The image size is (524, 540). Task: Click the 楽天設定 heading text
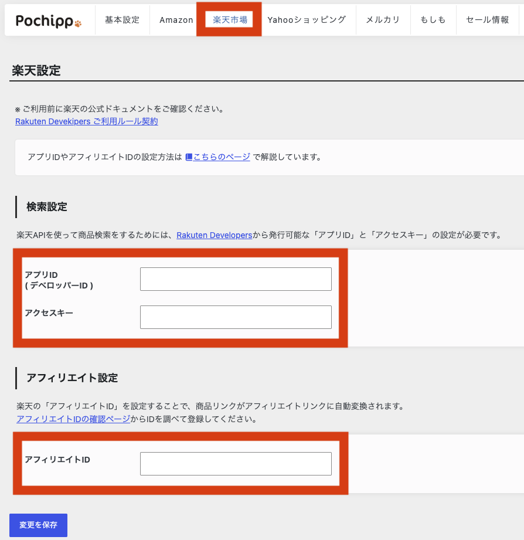point(36,70)
